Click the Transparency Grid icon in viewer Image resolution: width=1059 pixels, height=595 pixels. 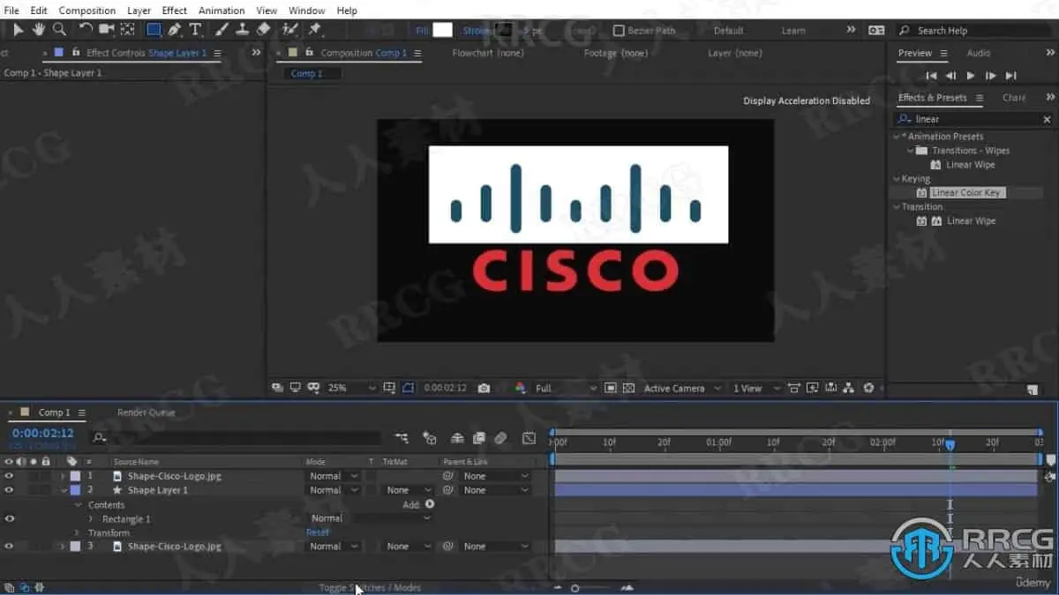pyautogui.click(x=628, y=388)
